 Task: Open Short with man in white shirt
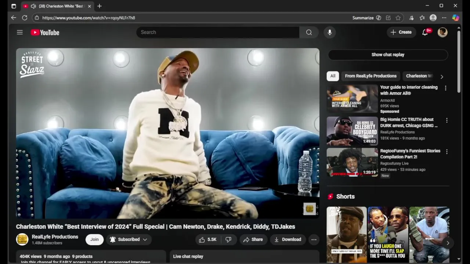click(429, 235)
